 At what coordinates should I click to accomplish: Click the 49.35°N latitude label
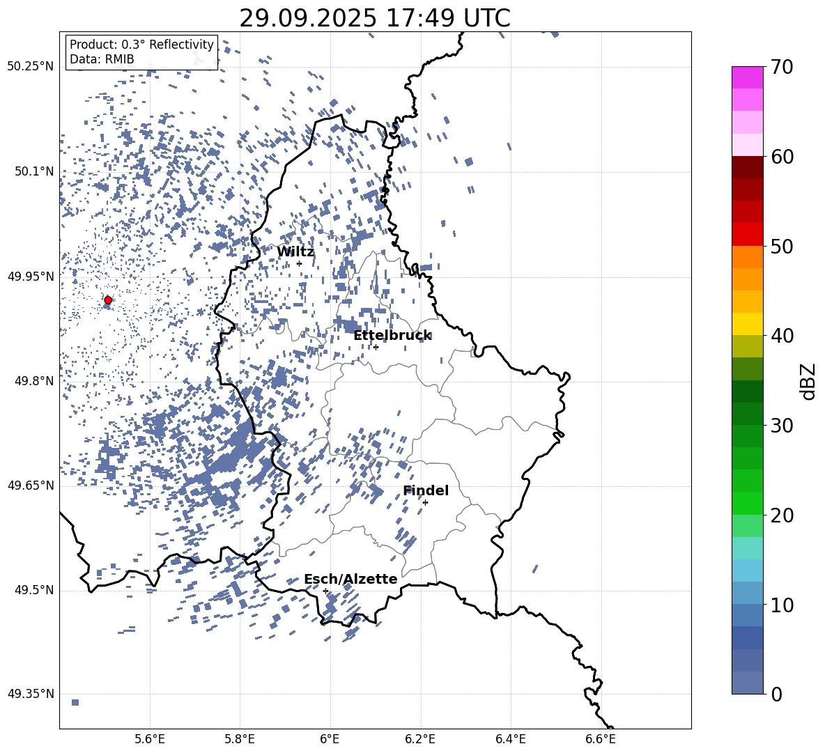[31, 694]
